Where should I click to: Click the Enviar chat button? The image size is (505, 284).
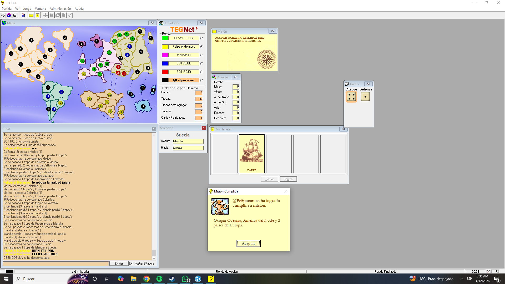(119, 263)
